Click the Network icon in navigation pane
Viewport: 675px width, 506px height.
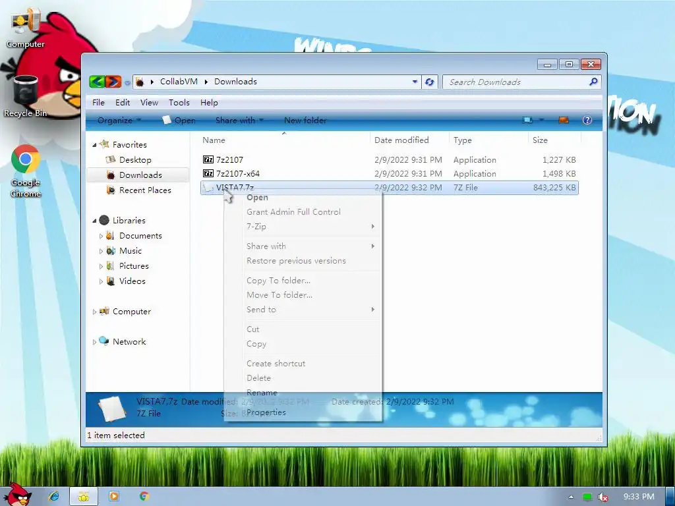coord(103,341)
